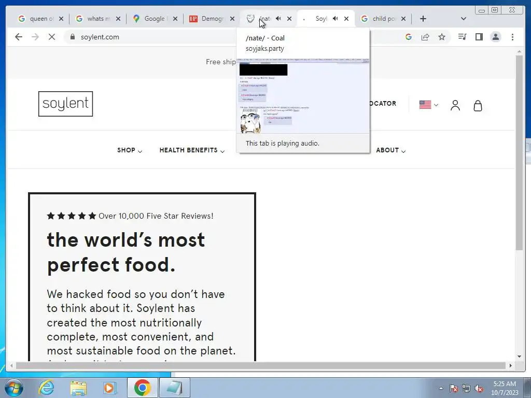Click the vertical scrollbar up arrow
Viewport: 531px width, 398px height.
[519, 52]
